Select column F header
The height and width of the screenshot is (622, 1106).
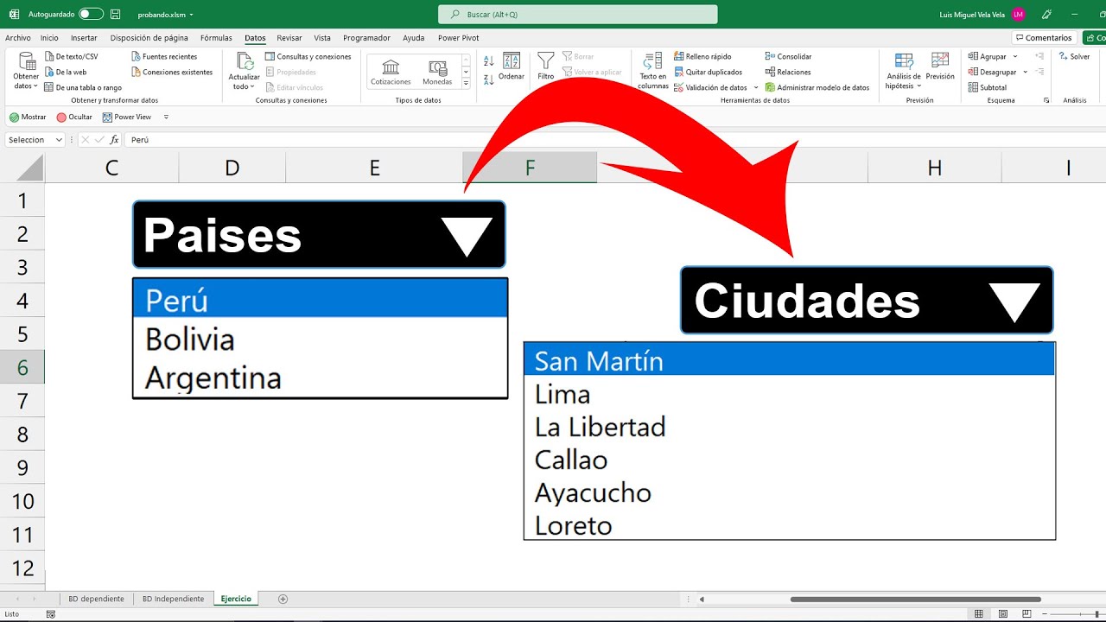[x=530, y=168]
